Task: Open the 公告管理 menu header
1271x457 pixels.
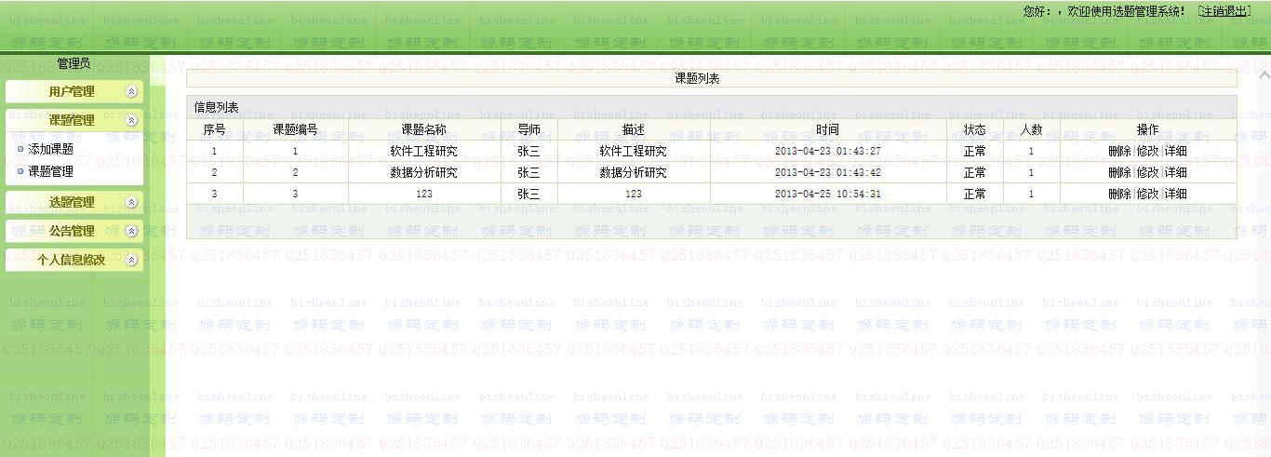Action: pyautogui.click(x=74, y=231)
